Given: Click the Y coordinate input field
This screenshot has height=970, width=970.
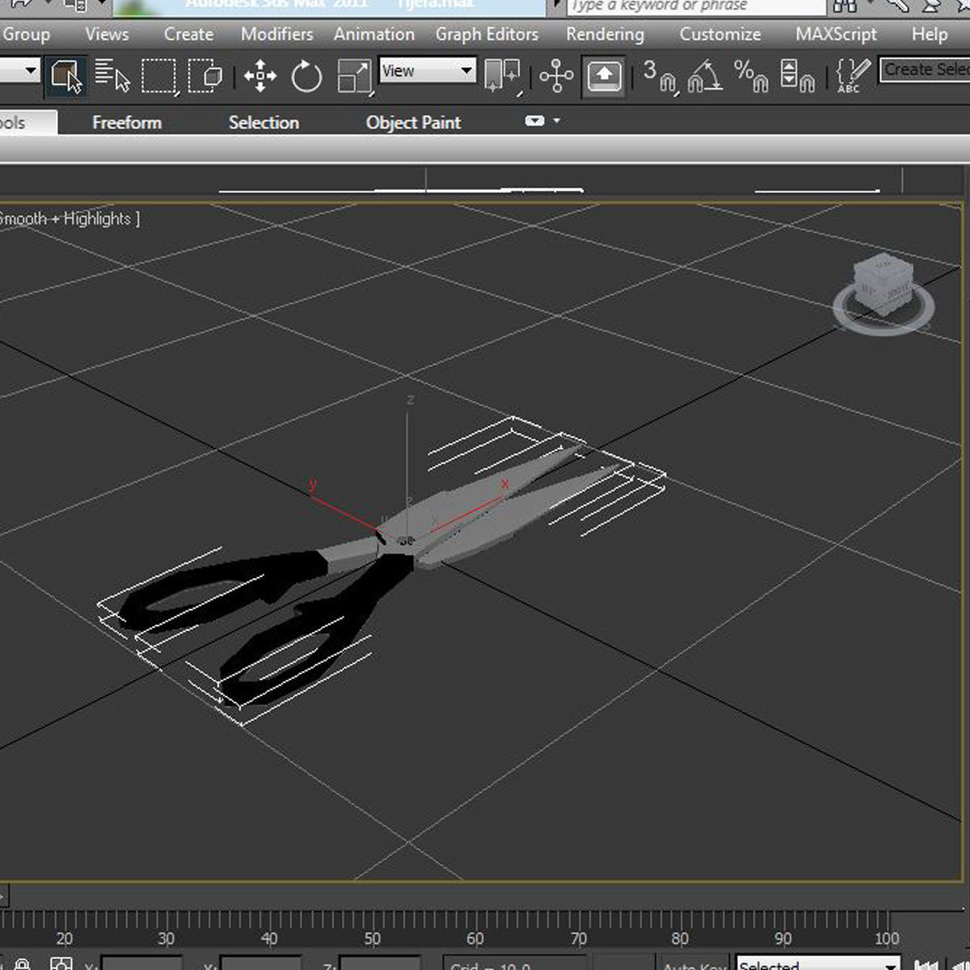Looking at the screenshot, I should [260, 964].
